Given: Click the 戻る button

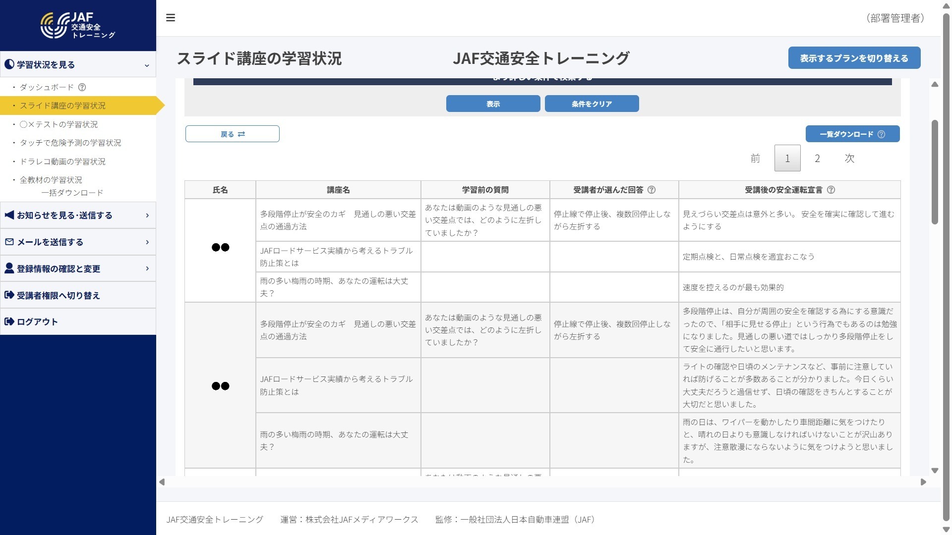Looking at the screenshot, I should (233, 134).
